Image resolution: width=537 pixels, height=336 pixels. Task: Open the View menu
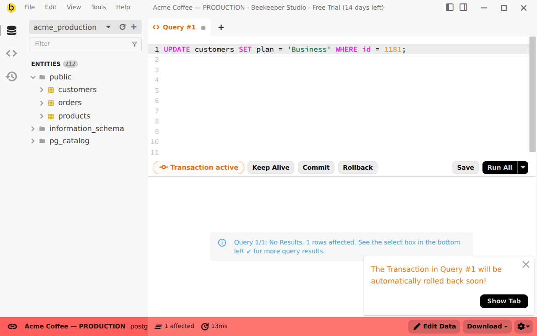74,7
